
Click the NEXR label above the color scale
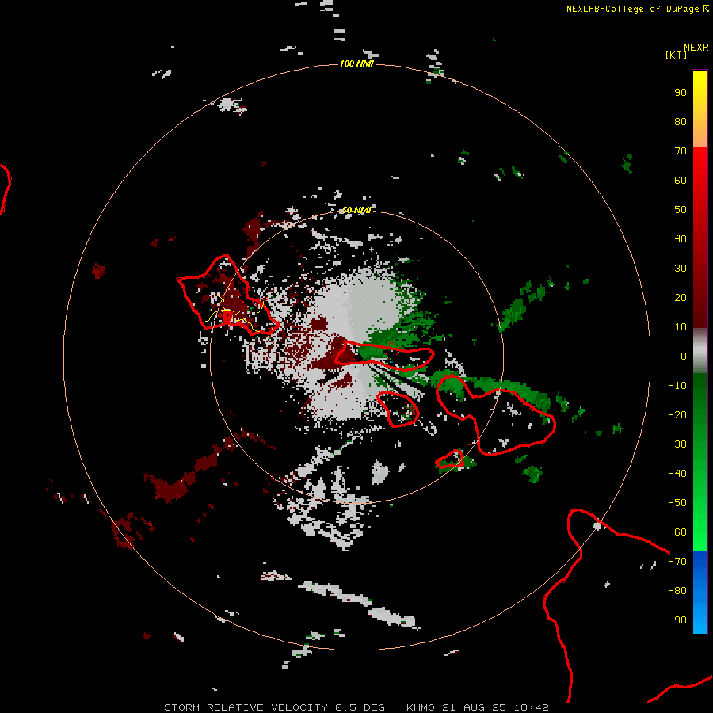696,48
